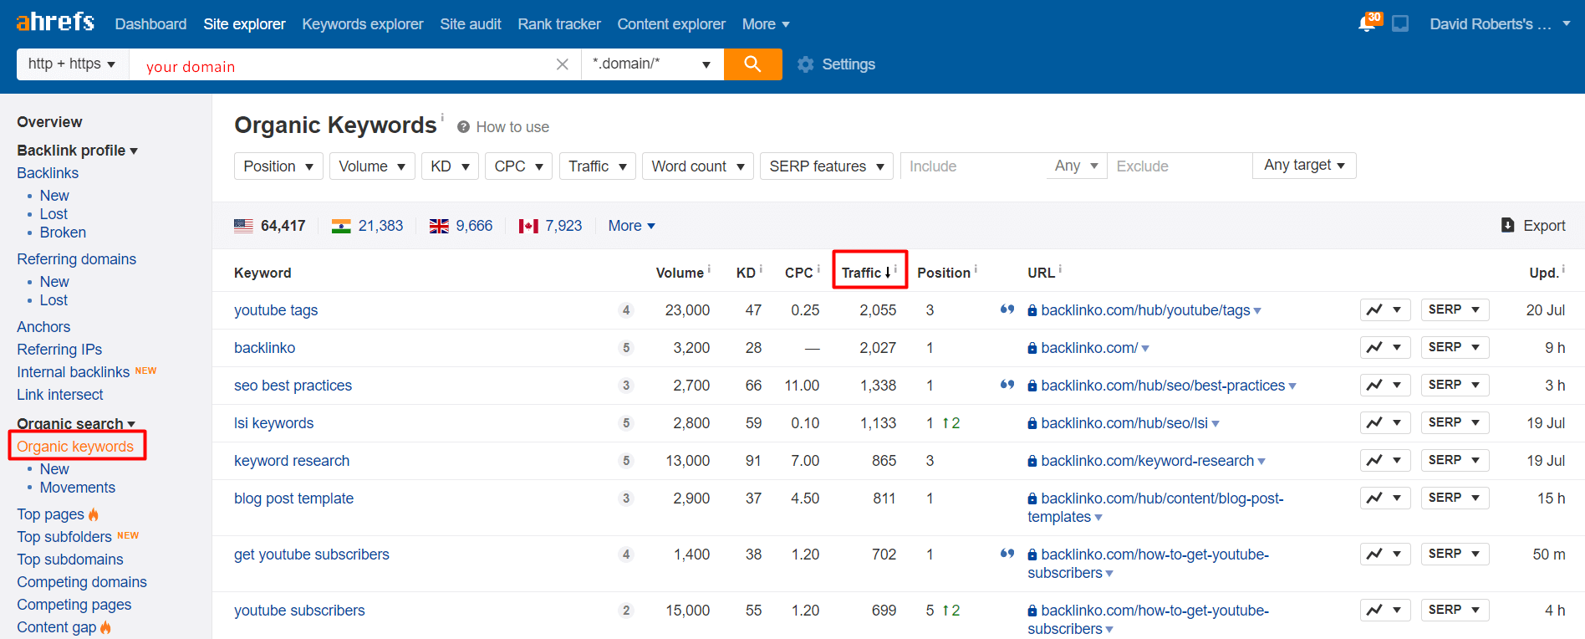Viewport: 1585px width, 639px height.
Task: Open the Volume filter dropdown
Action: click(x=372, y=166)
